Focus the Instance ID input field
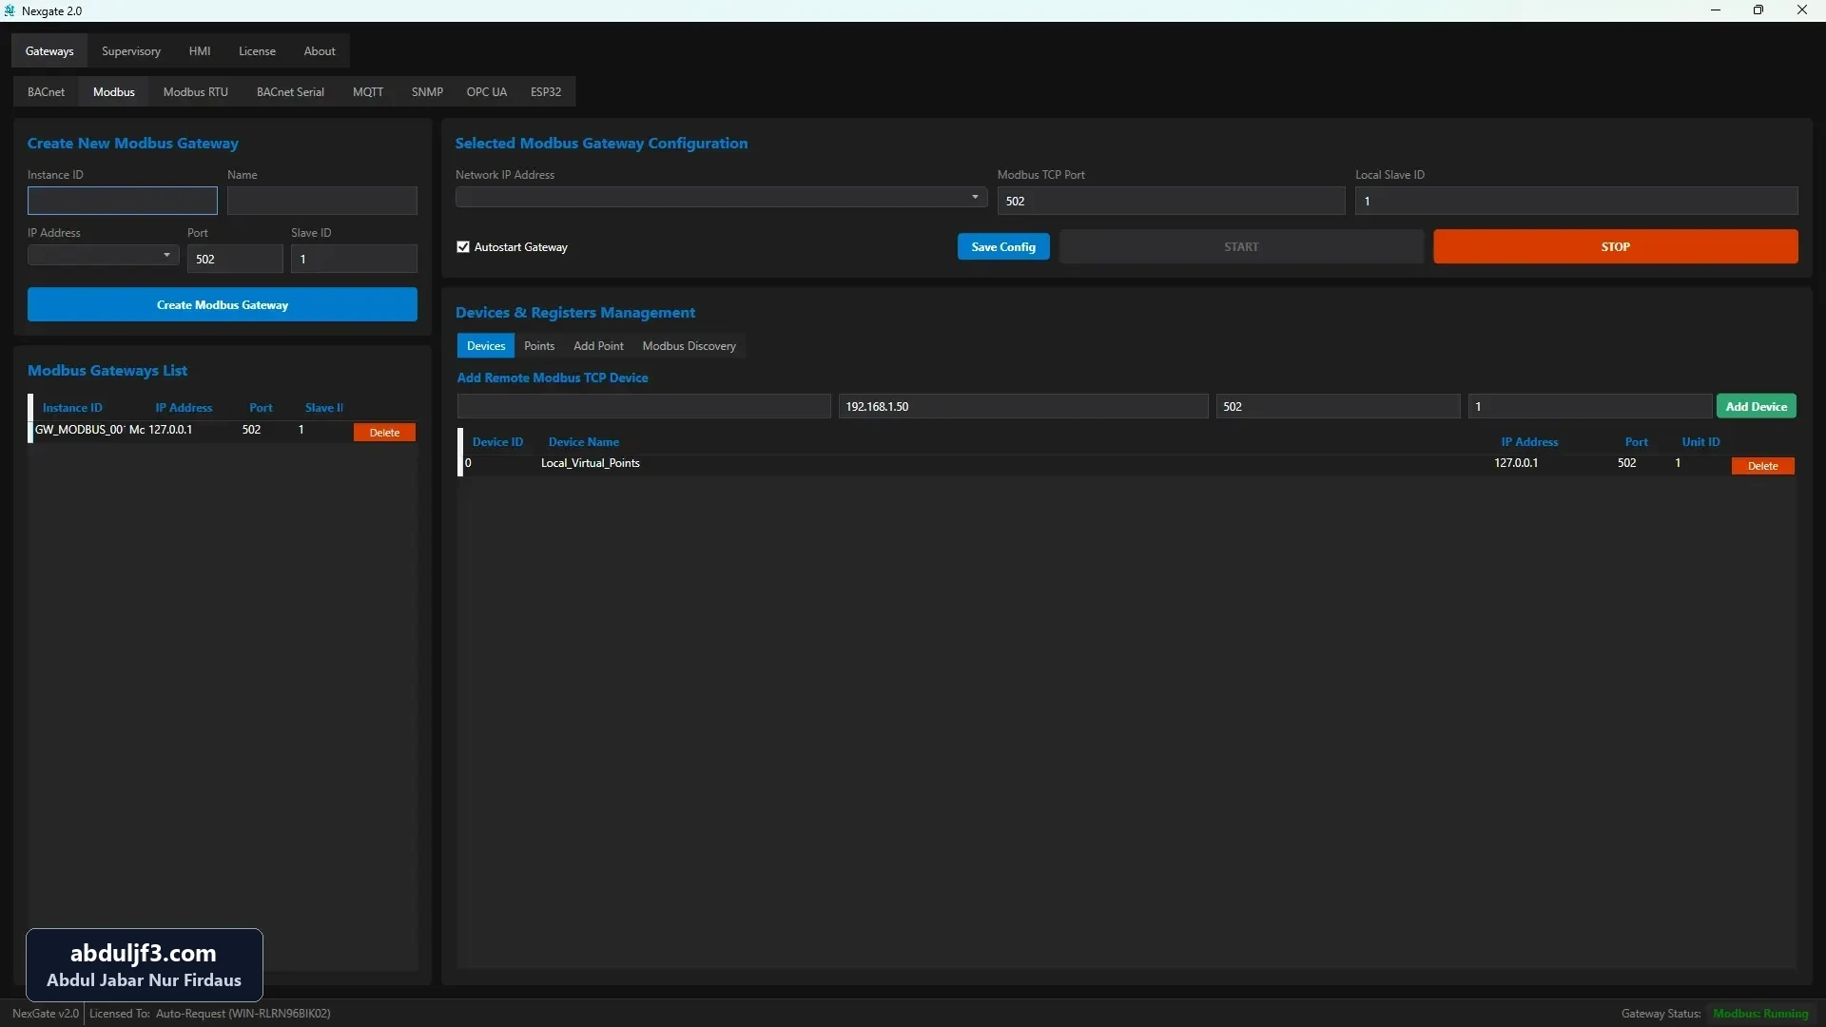 point(123,201)
